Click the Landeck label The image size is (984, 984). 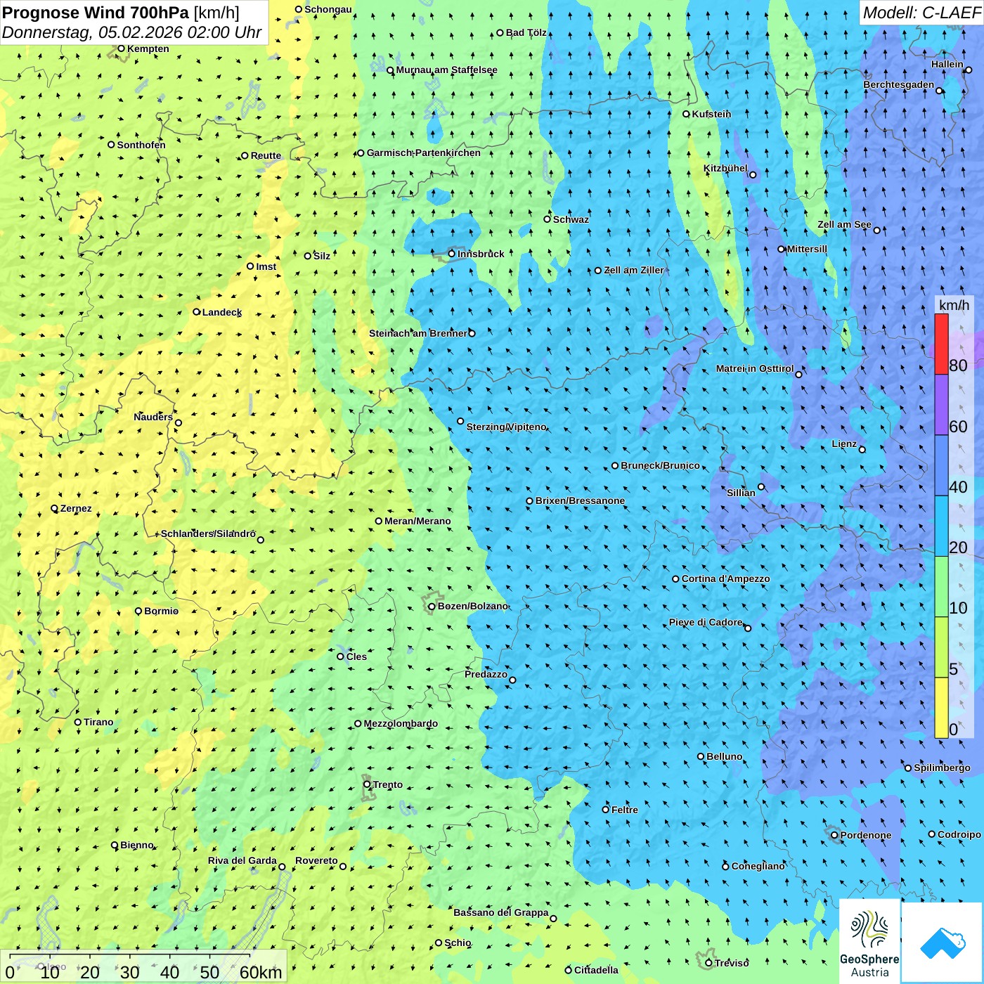[x=222, y=312]
